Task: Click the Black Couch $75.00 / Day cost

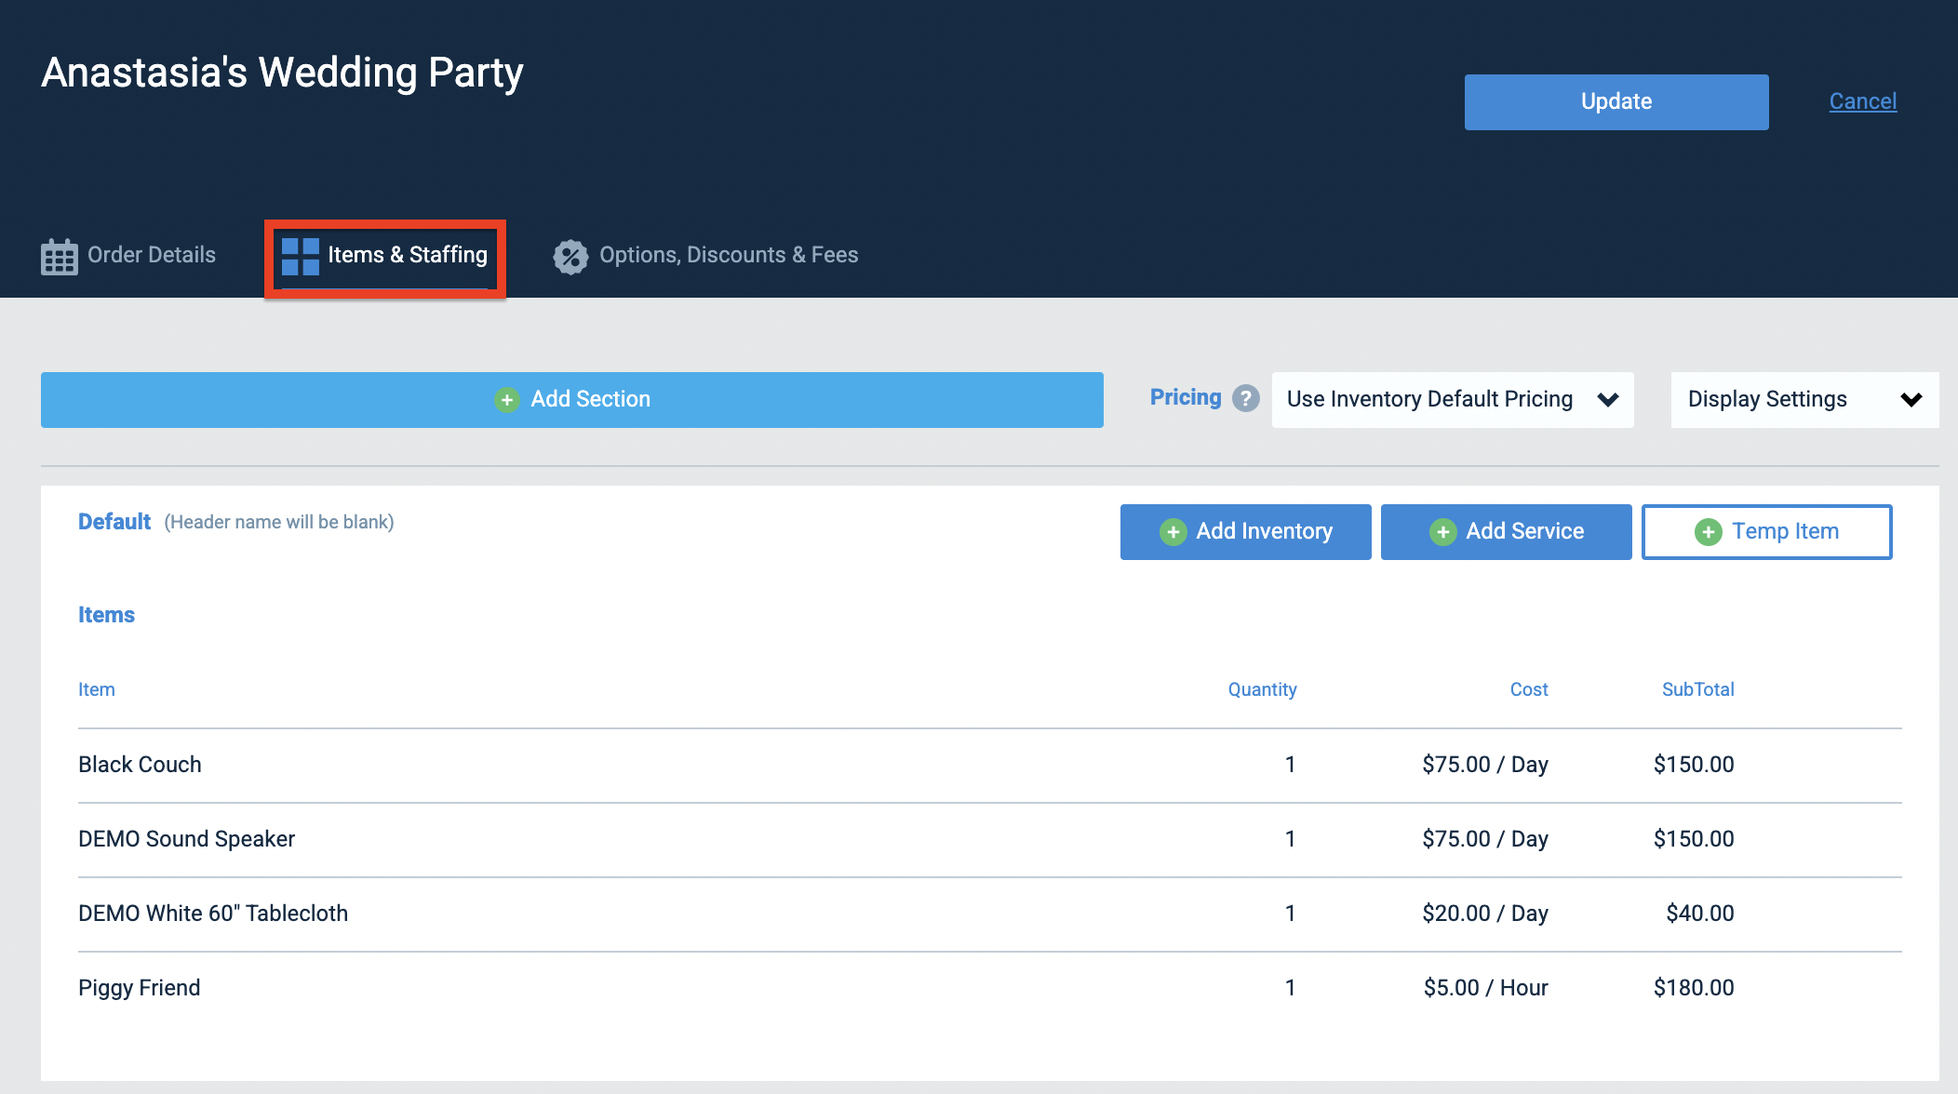Action: [1485, 765]
